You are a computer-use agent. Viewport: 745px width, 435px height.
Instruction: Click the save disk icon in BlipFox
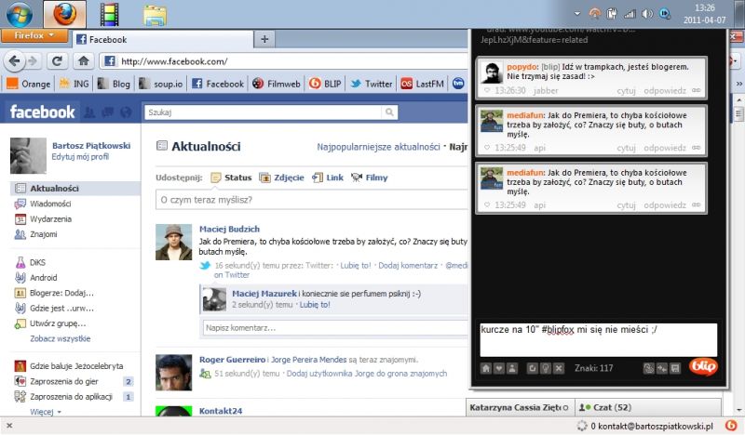coord(675,368)
